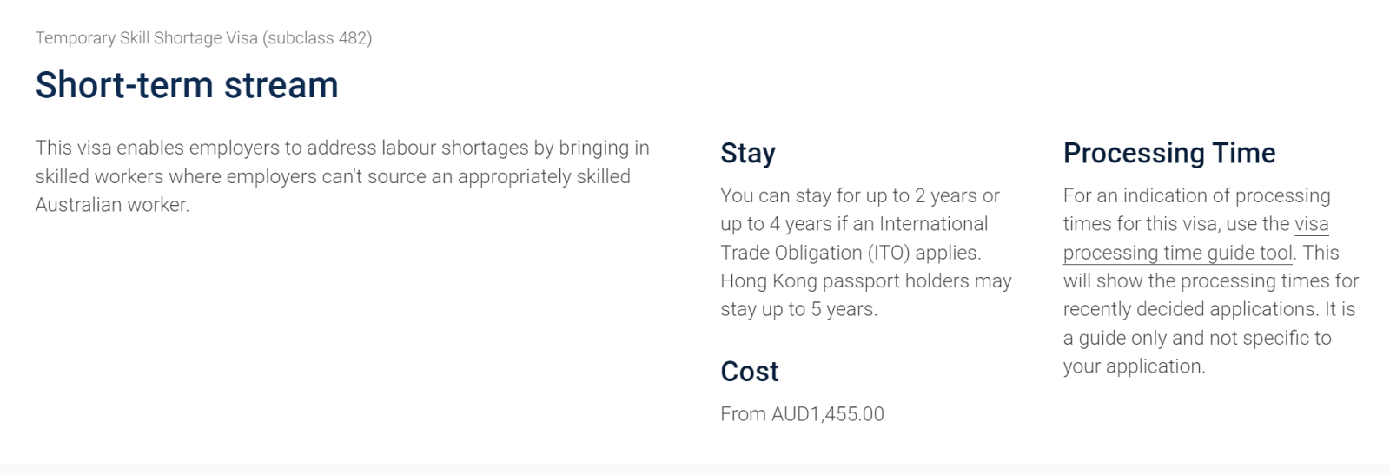Click 'stay up to 5 years.' text
This screenshot has height=475, width=1390.
pyautogui.click(x=798, y=310)
